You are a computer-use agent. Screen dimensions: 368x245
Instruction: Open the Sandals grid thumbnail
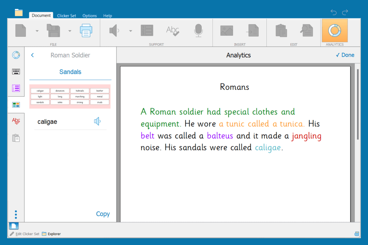tap(70, 96)
